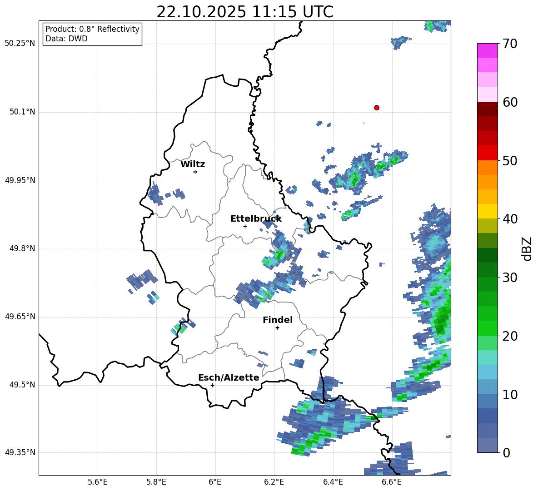Click the Esch/Alzette city label
Viewport: 538px width, 491px height.
(x=229, y=377)
